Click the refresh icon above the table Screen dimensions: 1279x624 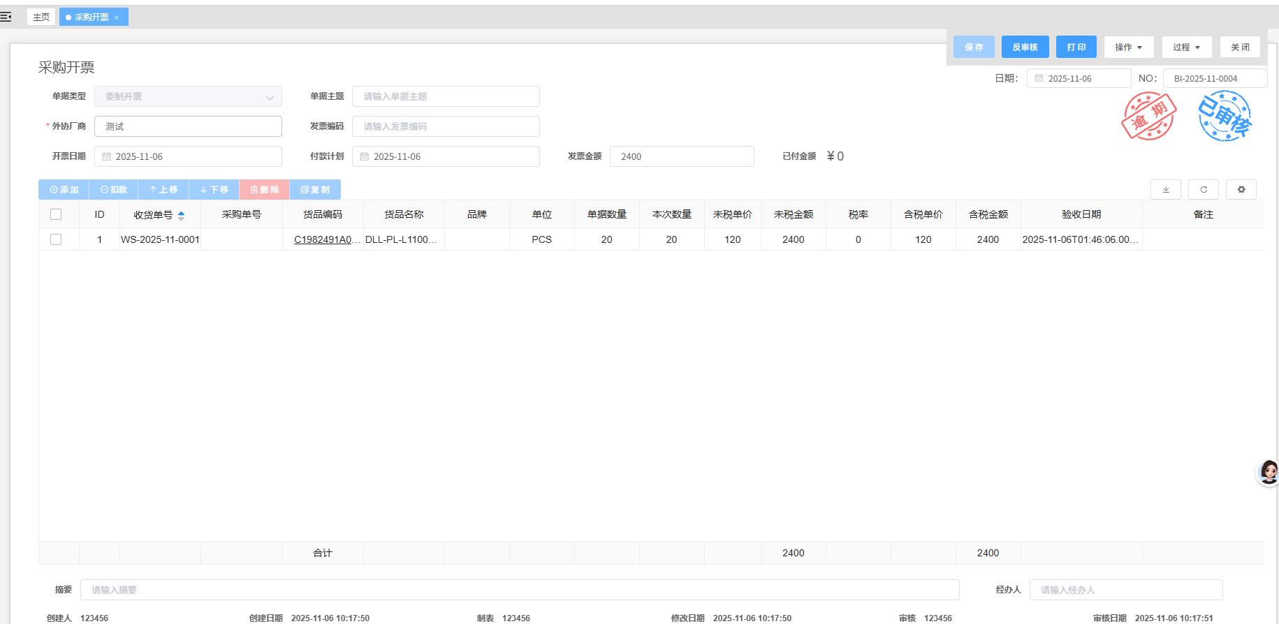pyautogui.click(x=1203, y=190)
